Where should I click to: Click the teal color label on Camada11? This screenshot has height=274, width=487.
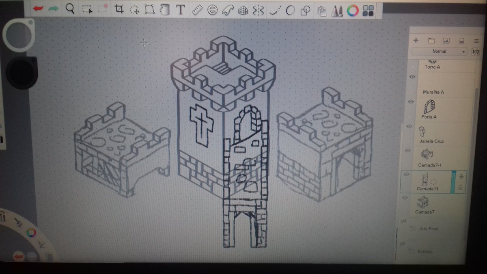pyautogui.click(x=453, y=182)
